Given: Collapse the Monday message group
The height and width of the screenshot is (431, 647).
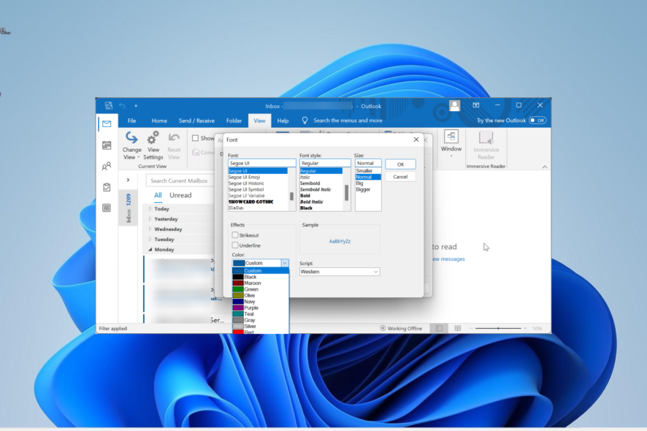Looking at the screenshot, I should click(150, 249).
